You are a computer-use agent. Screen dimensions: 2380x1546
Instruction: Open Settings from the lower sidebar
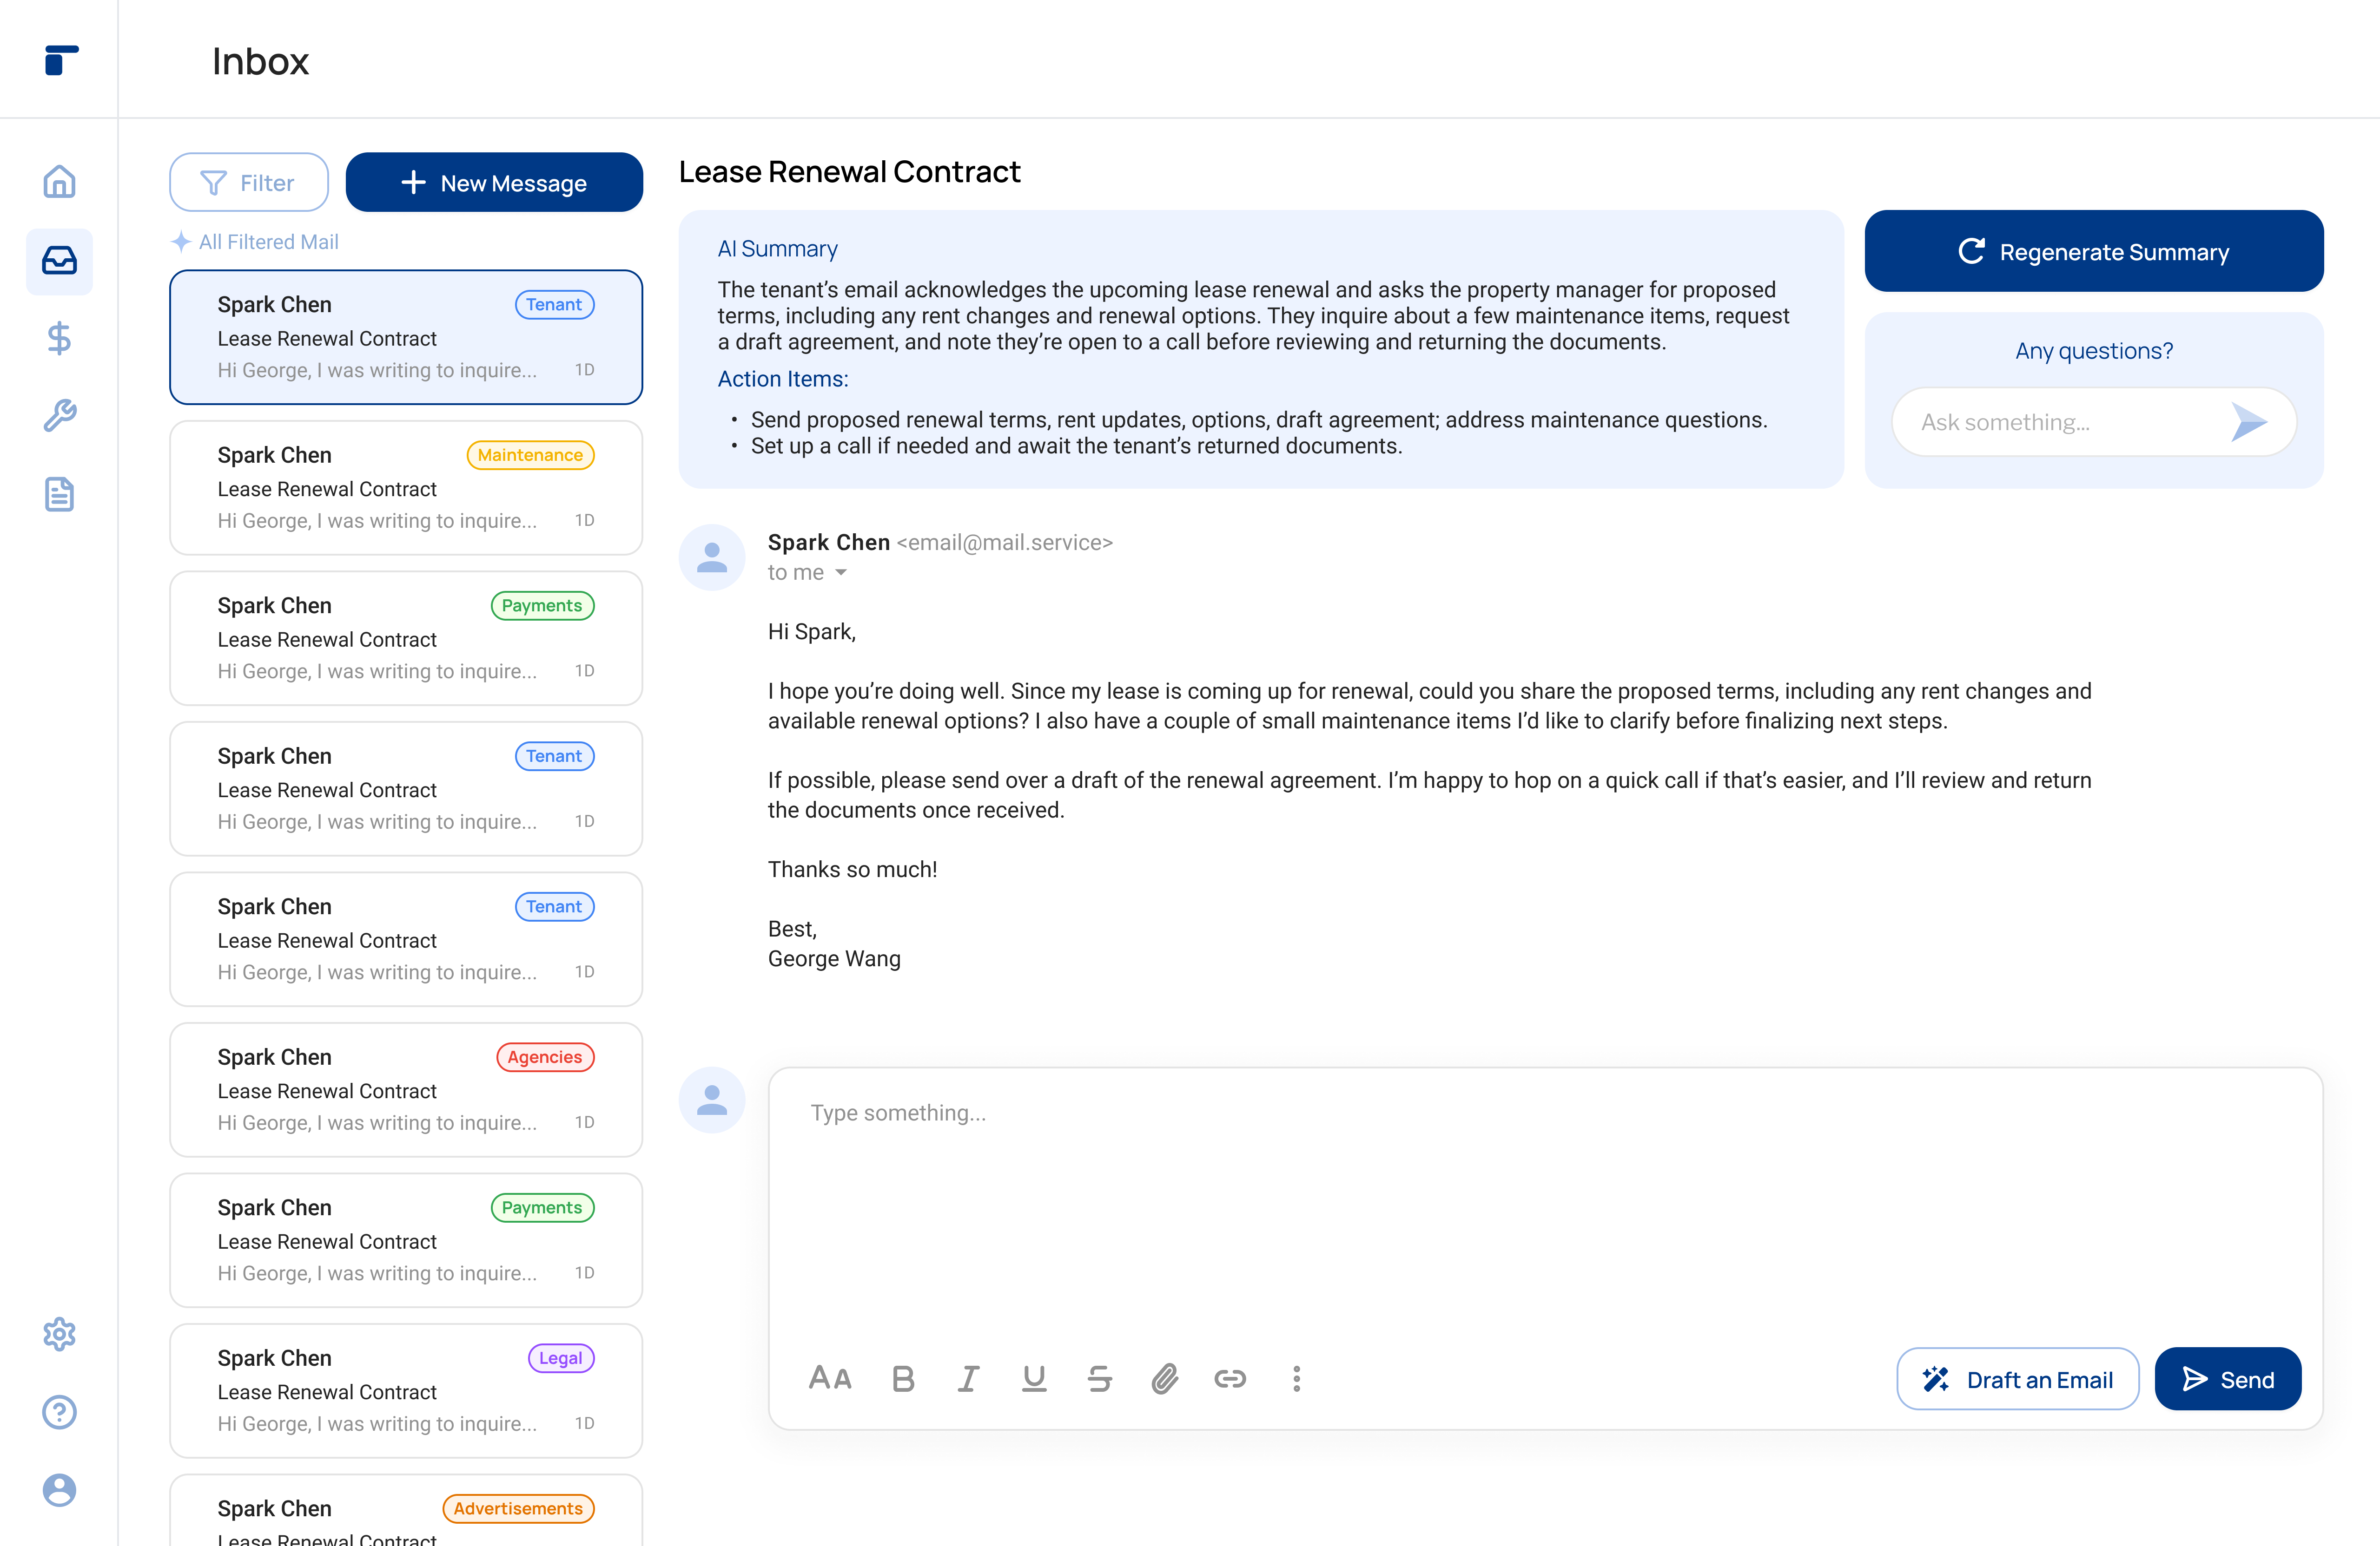[59, 1334]
